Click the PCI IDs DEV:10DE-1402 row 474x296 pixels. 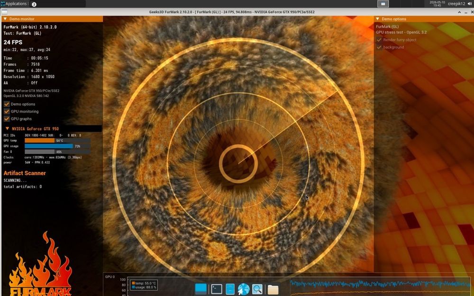click(x=42, y=135)
